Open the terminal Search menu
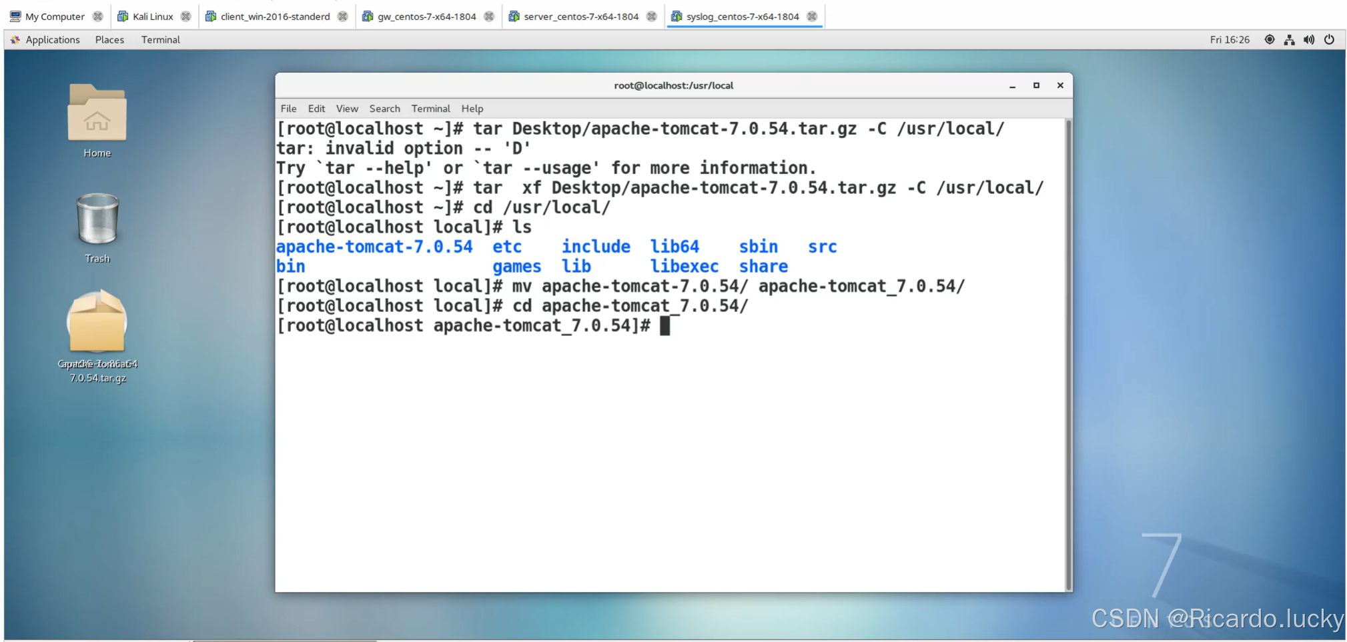Viewport: 1347px width, 642px height. [385, 108]
